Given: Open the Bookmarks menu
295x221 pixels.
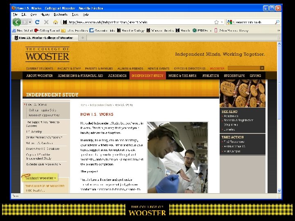Looking at the screenshot, I should (61, 14).
